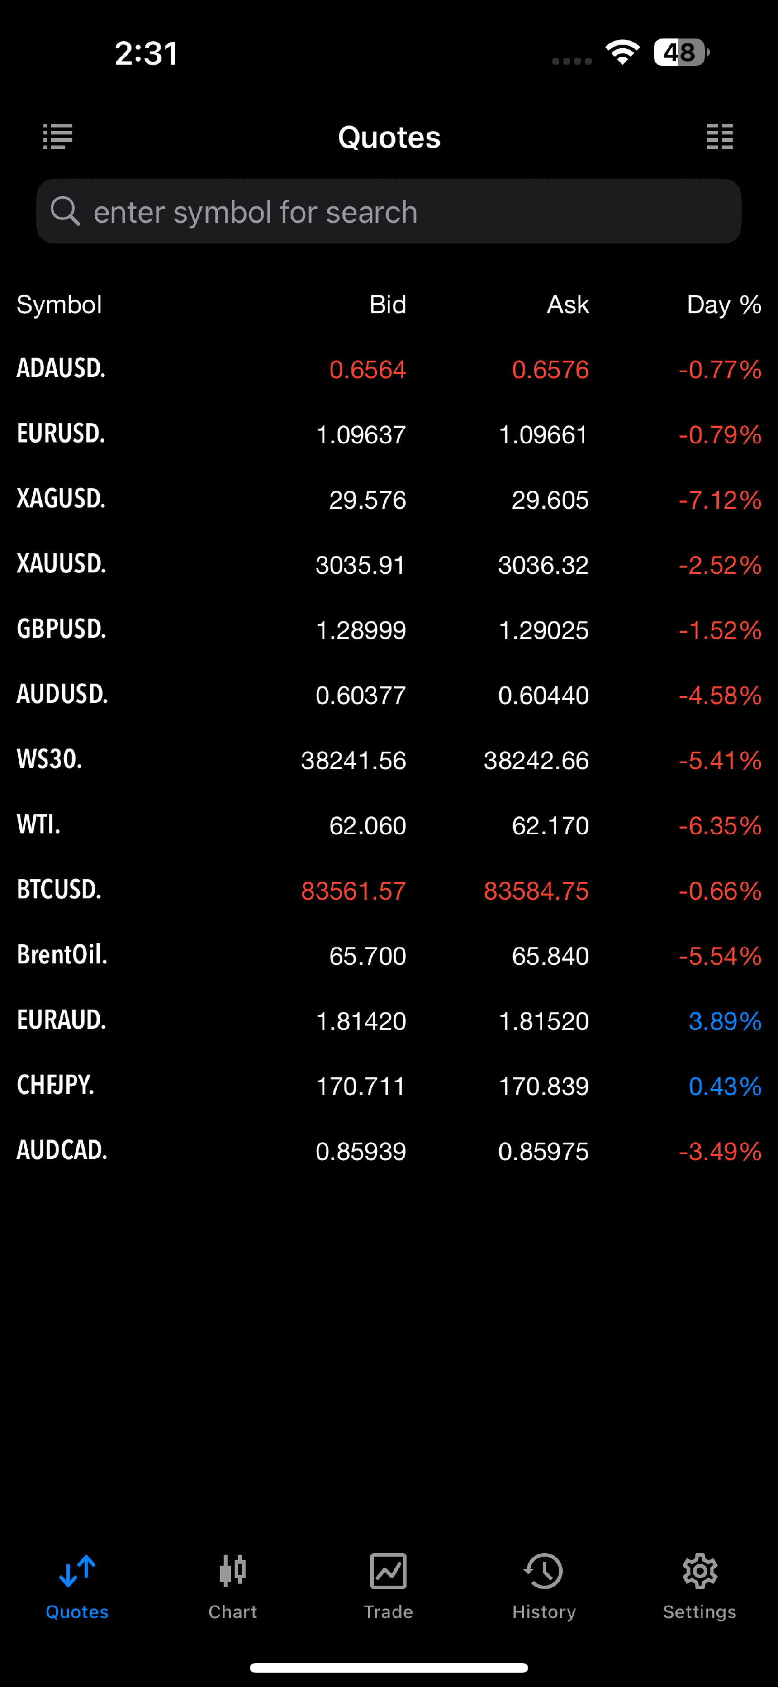Switch quotes to table view icon
778x1687 pixels.
pyautogui.click(x=720, y=136)
